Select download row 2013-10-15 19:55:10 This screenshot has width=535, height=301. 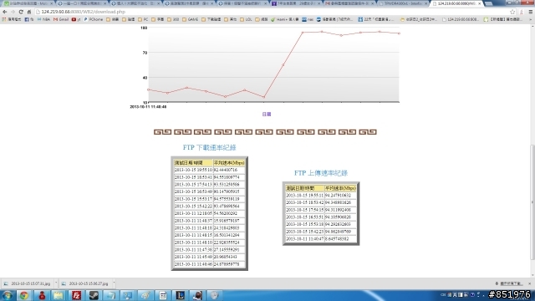(x=210, y=170)
